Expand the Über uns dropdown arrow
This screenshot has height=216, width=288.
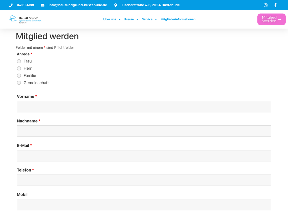pyautogui.click(x=120, y=19)
